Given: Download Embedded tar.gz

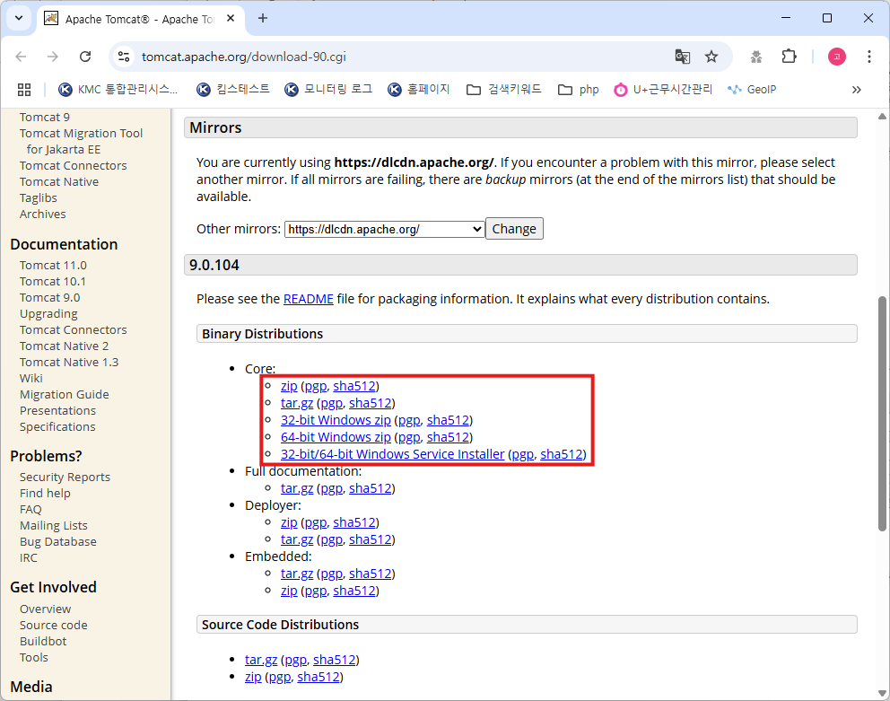Looking at the screenshot, I should (x=297, y=574).
